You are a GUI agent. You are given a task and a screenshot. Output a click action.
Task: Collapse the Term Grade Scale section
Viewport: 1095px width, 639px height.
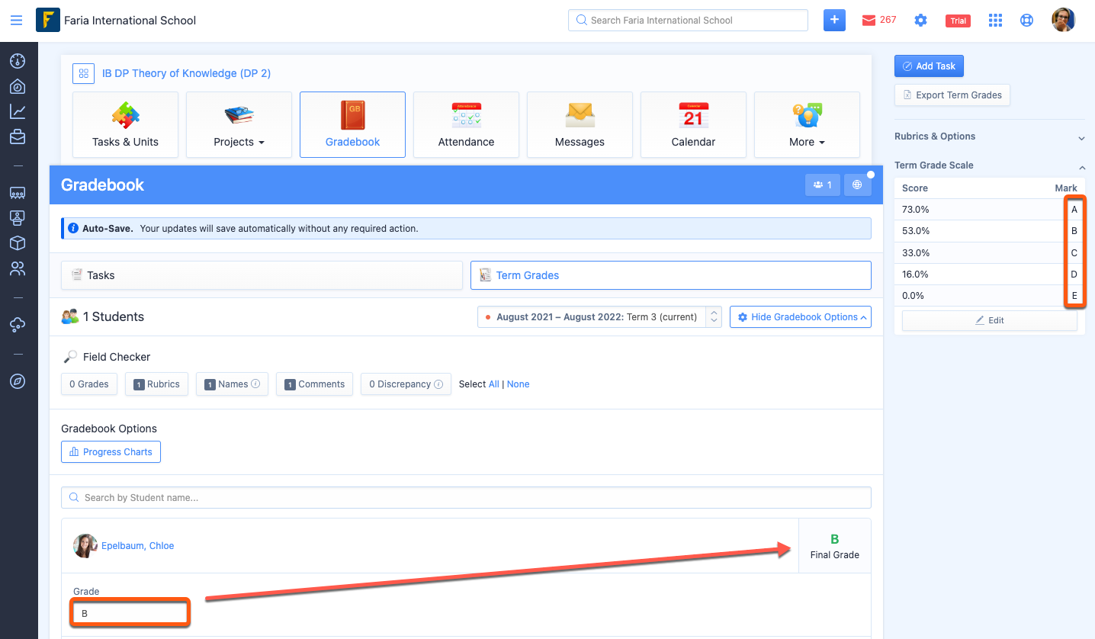tap(990, 165)
